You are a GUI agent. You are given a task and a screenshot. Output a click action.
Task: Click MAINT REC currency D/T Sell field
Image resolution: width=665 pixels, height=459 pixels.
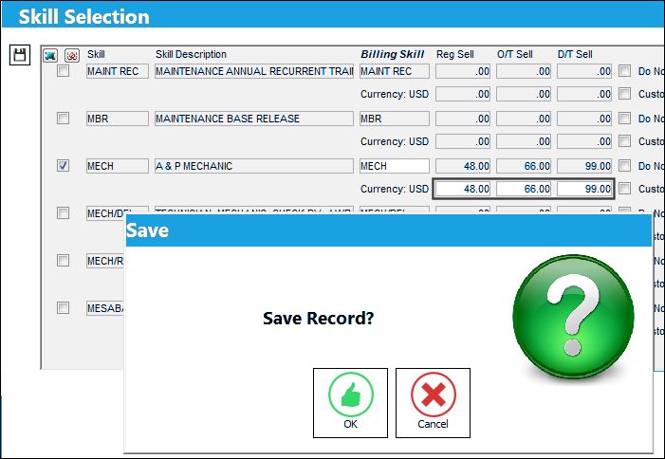[584, 94]
